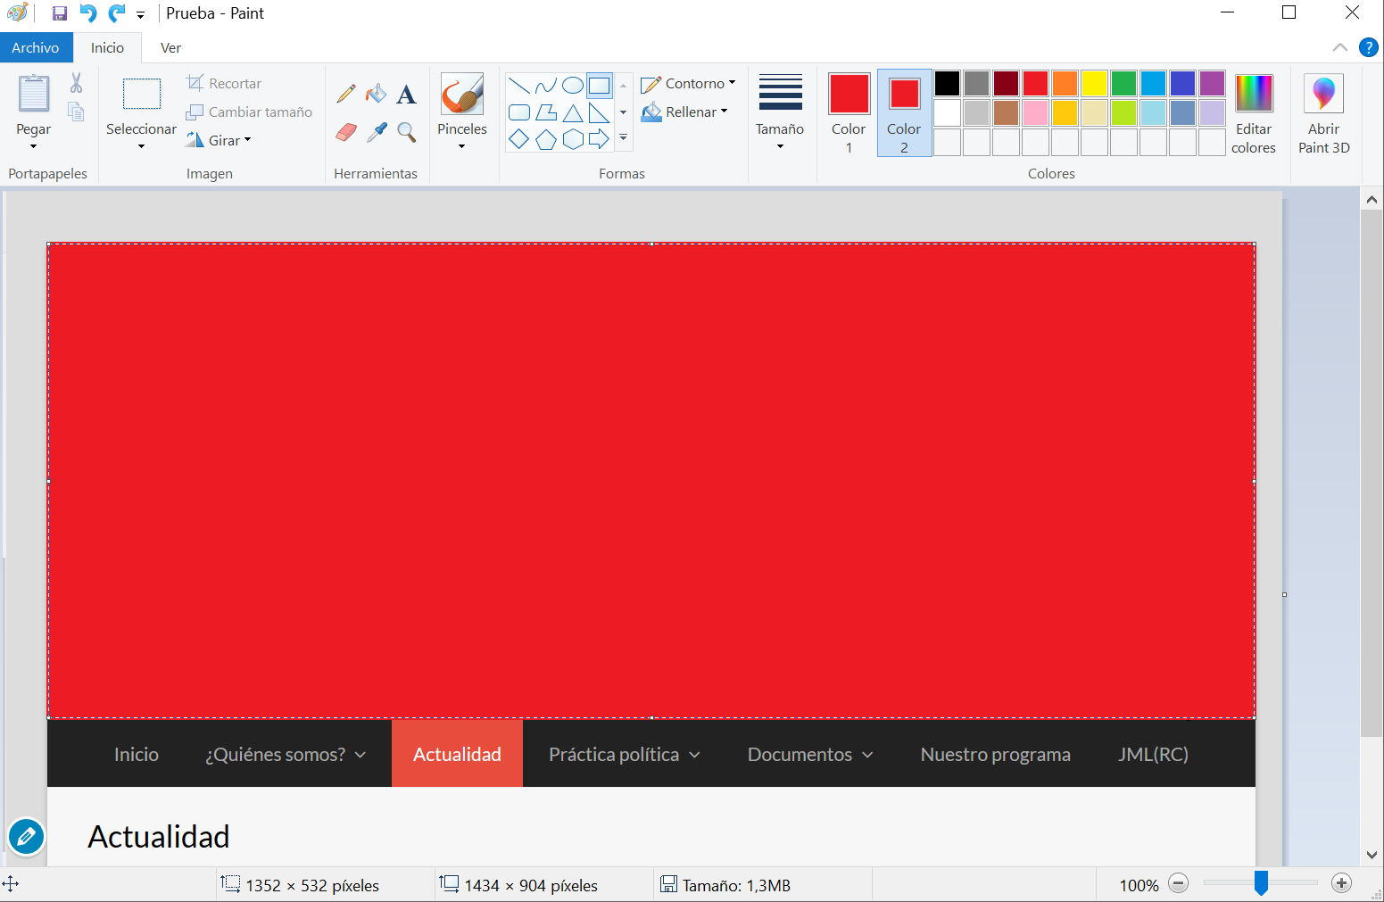The width and height of the screenshot is (1384, 902).
Task: Pick the Right triangle shape
Action: [600, 112]
